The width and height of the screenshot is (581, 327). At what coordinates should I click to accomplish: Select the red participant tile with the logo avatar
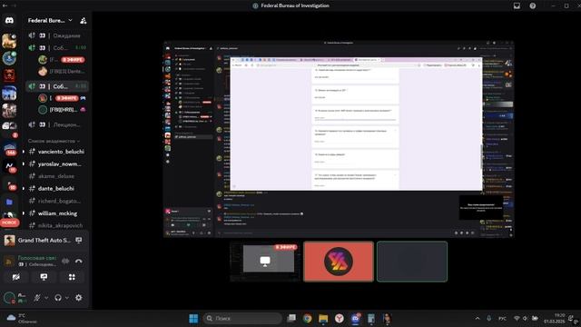(339, 262)
